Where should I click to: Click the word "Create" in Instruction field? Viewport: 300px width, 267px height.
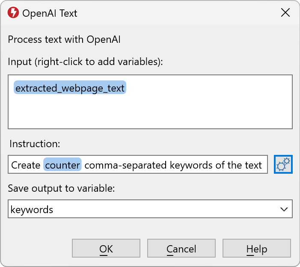coord(26,165)
